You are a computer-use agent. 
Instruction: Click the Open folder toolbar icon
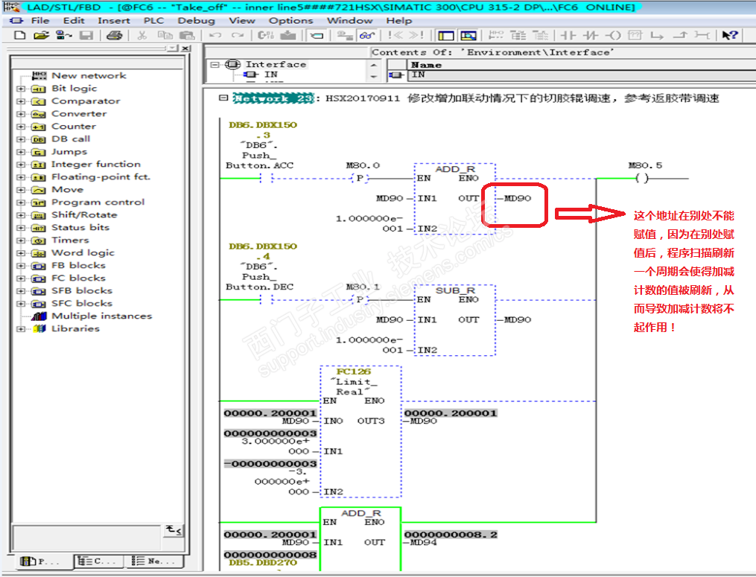[x=42, y=35]
